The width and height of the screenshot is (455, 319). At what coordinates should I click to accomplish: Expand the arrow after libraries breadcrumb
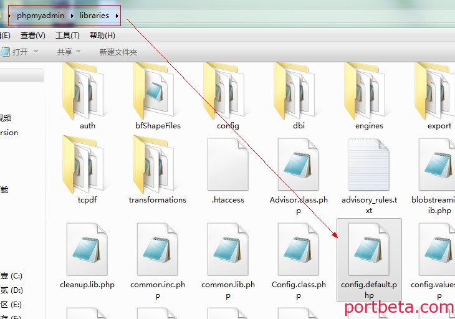point(117,16)
